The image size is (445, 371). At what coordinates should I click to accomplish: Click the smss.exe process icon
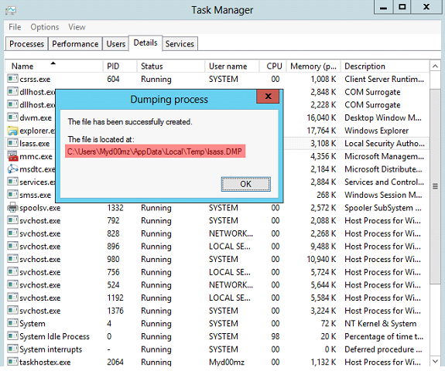(13, 195)
